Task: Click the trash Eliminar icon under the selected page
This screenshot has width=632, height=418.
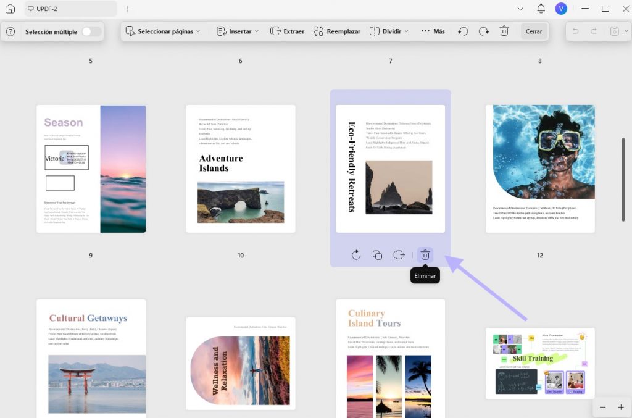Action: click(x=425, y=255)
